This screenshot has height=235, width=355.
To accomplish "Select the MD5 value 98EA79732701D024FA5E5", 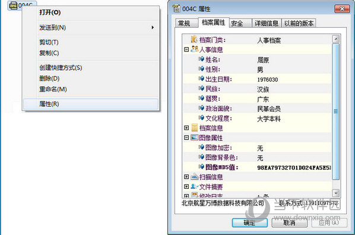I will (294, 168).
